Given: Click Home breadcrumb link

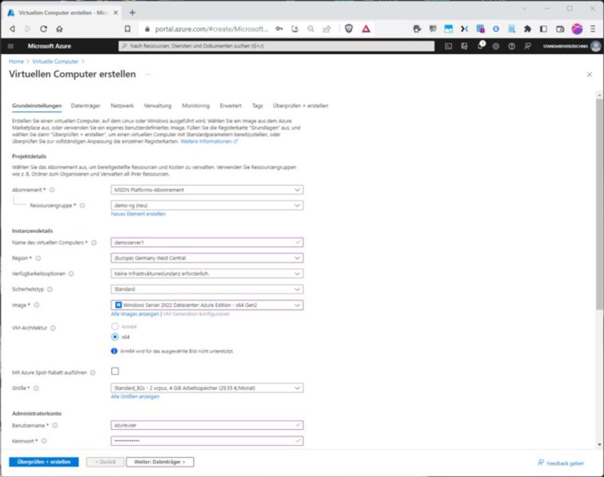Looking at the screenshot, I should pos(16,62).
